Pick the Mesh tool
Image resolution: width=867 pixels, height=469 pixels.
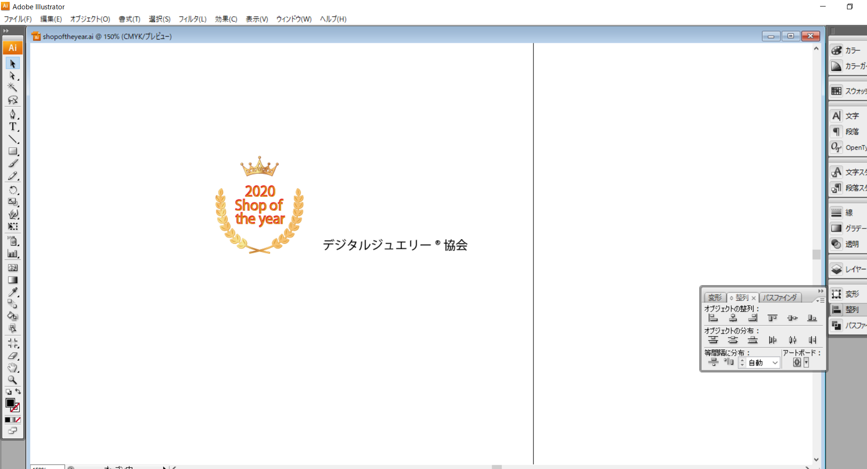(13, 268)
